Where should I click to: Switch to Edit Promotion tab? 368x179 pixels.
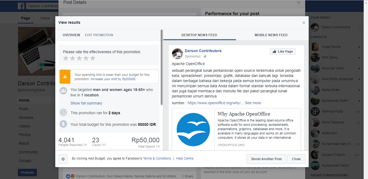(x=99, y=35)
